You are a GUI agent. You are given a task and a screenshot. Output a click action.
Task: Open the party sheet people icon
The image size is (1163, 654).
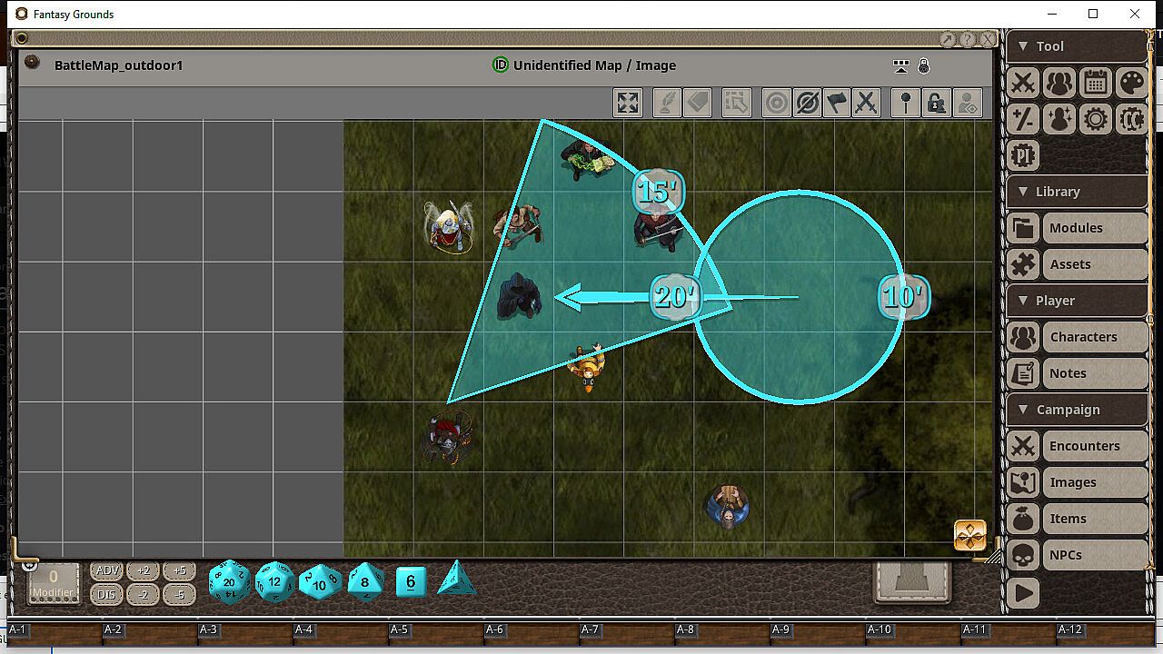1059,83
